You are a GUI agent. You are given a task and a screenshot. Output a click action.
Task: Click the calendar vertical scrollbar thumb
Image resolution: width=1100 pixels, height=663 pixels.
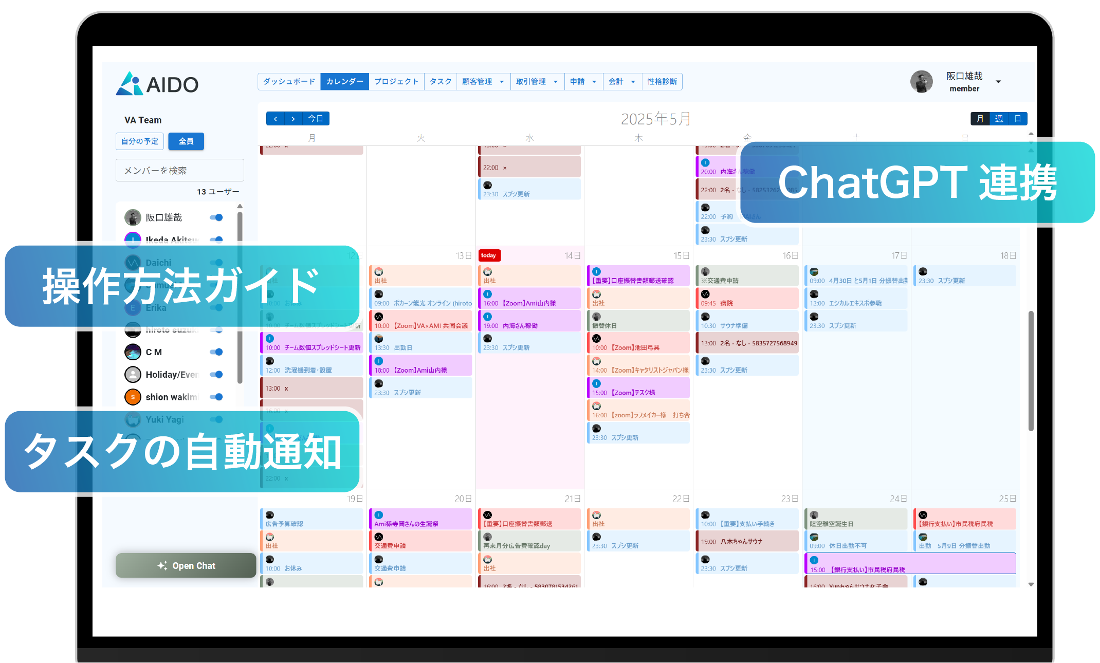pyautogui.click(x=1031, y=371)
